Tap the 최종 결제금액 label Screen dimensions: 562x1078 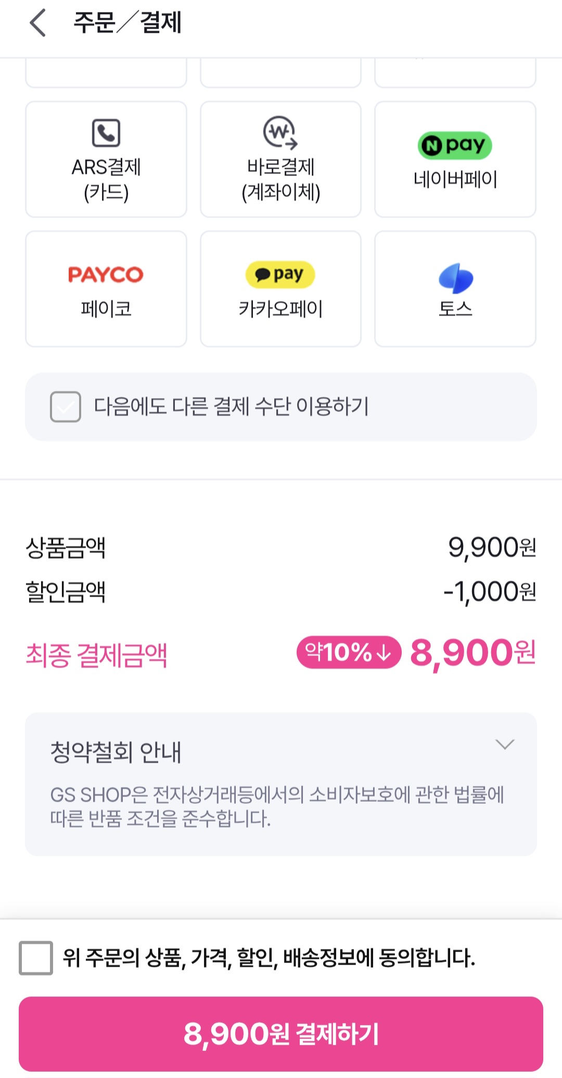[x=96, y=655]
